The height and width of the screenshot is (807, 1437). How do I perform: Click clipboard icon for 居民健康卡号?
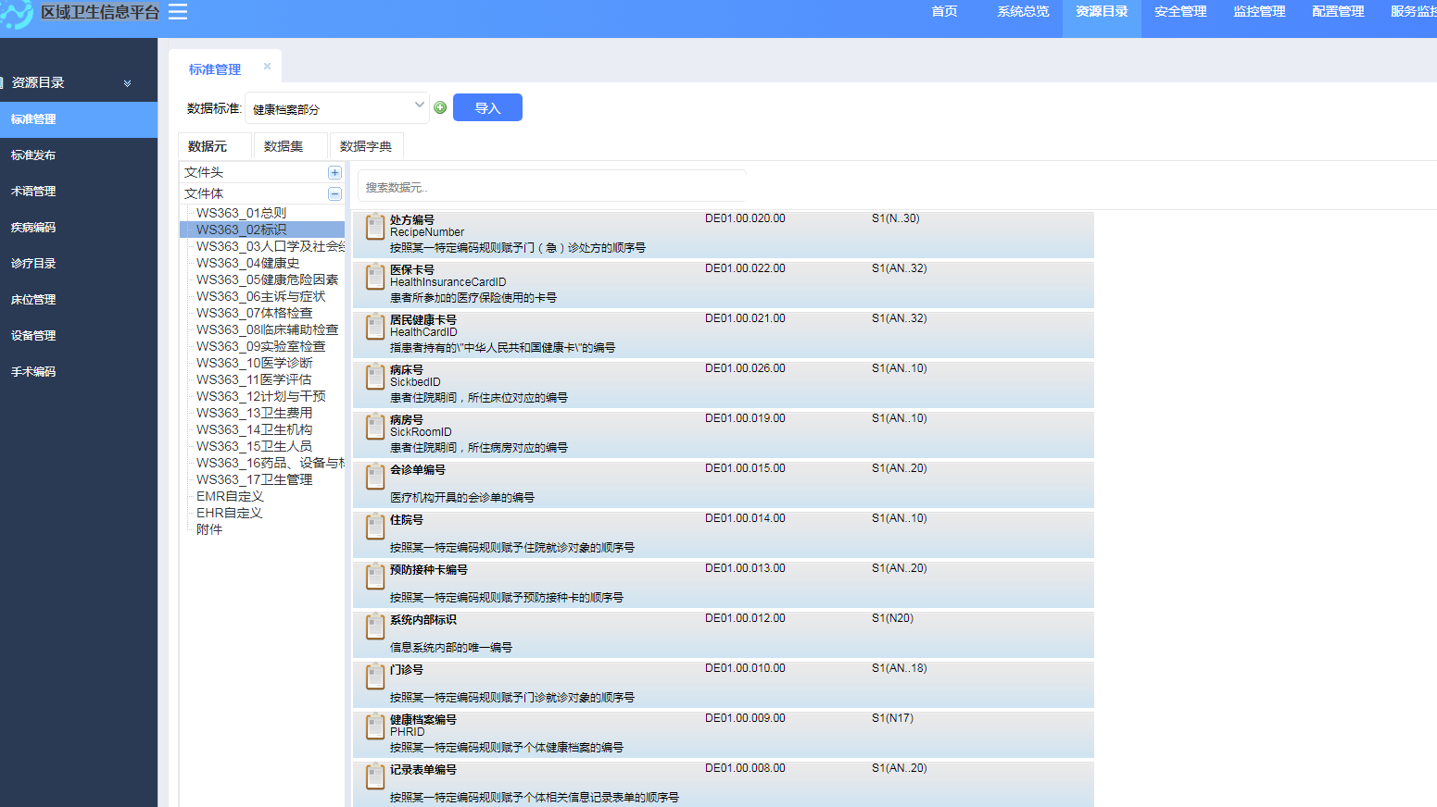375,327
